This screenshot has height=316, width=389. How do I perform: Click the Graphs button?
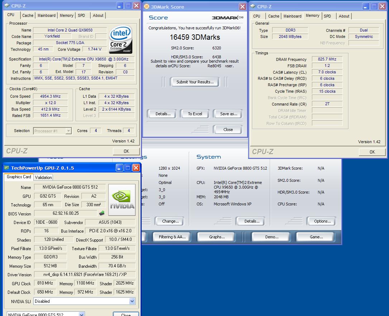[217, 237]
